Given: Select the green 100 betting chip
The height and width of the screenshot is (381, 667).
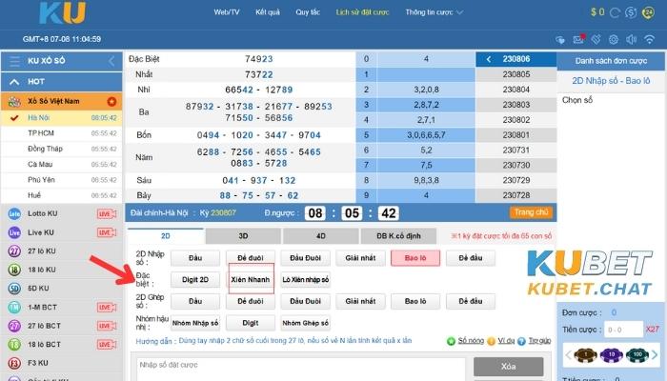Looking at the screenshot, I should 637,354.
